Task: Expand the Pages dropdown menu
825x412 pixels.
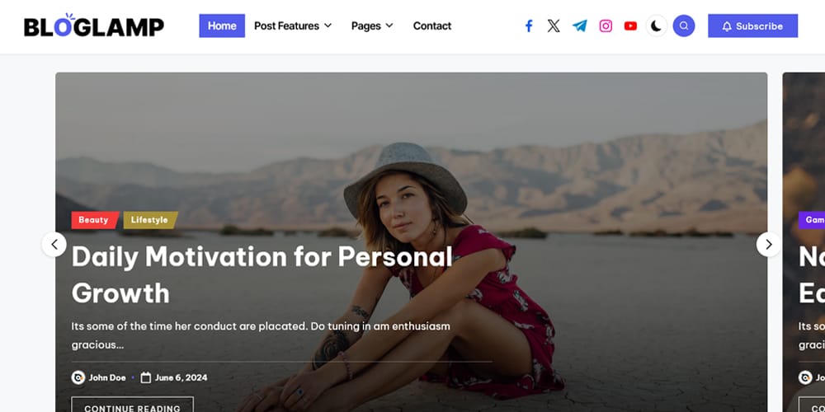Action: 372,26
